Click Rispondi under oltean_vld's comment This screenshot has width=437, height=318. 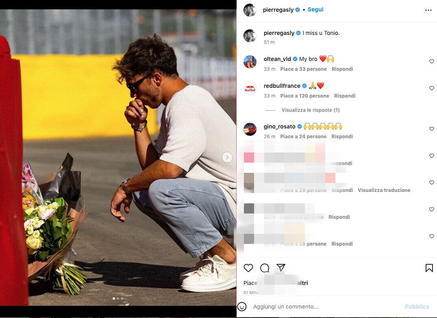point(342,69)
